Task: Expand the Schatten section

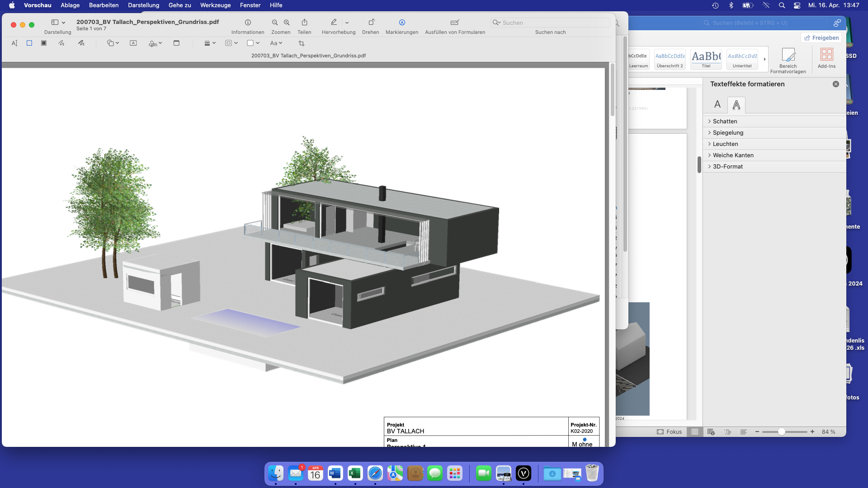Action: click(x=774, y=122)
